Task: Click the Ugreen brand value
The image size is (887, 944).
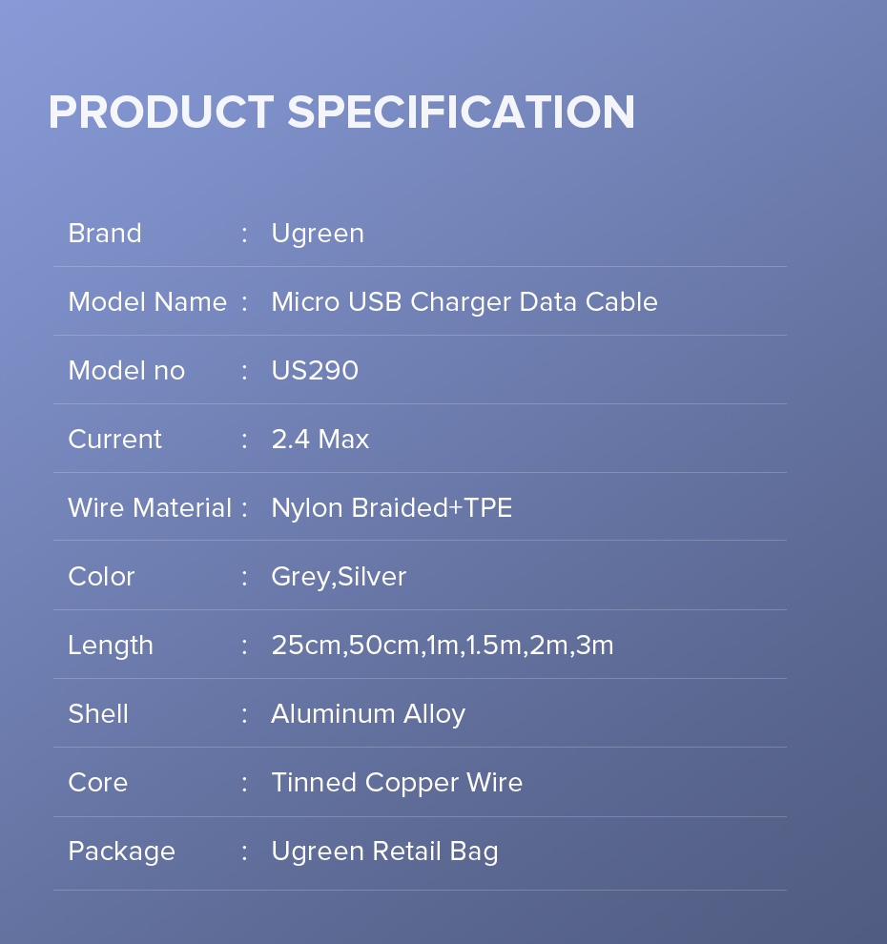Action: coord(318,235)
